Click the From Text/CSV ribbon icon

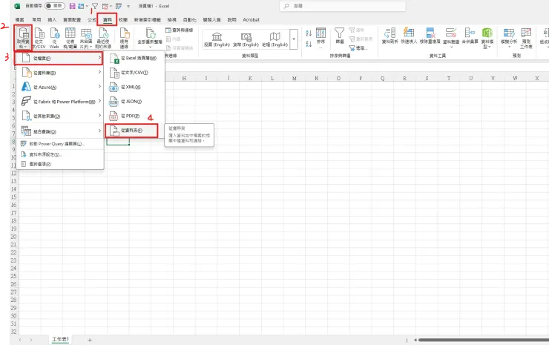39,38
